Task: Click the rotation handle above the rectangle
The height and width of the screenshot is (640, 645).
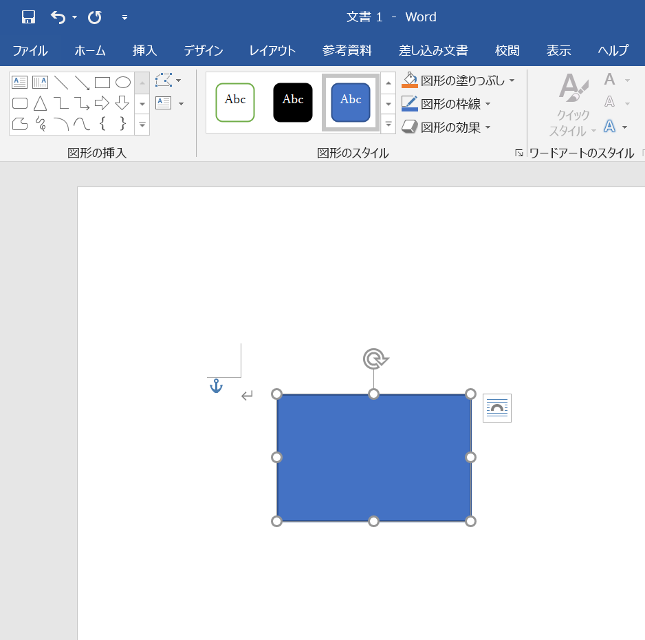Action: [375, 359]
